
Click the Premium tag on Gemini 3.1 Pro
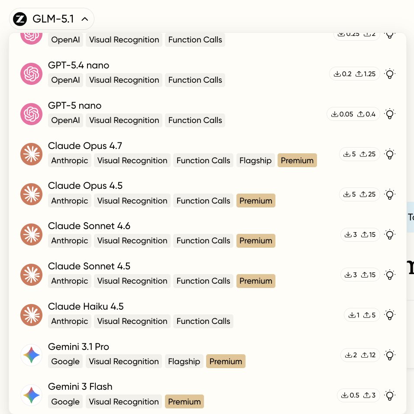[226, 362]
